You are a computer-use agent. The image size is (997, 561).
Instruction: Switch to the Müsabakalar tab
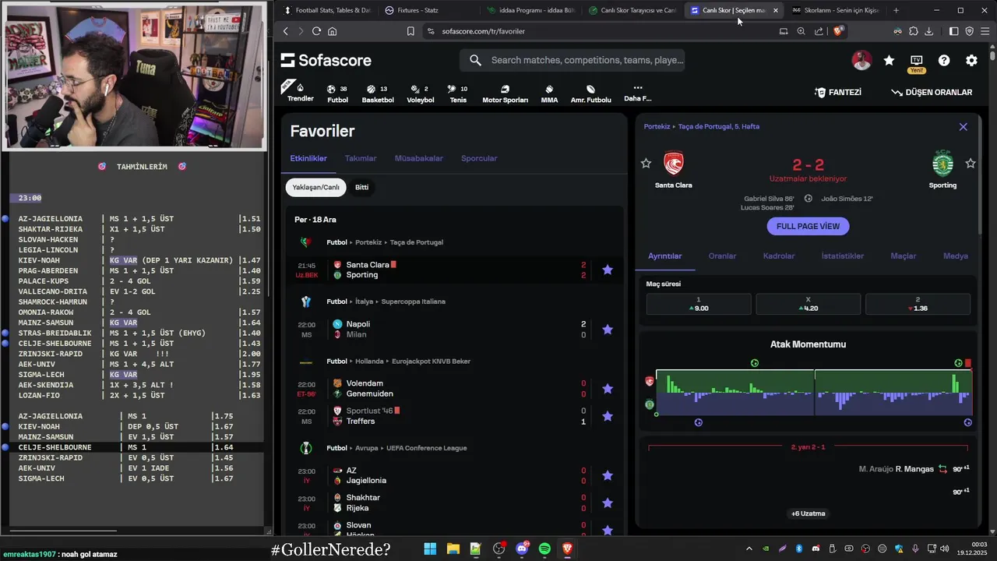[x=419, y=158]
